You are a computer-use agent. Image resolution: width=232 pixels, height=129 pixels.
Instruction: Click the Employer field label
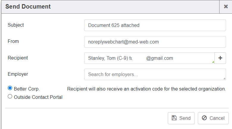[18, 74]
